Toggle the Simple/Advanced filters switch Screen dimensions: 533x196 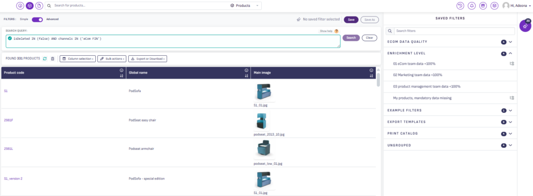pos(37,19)
